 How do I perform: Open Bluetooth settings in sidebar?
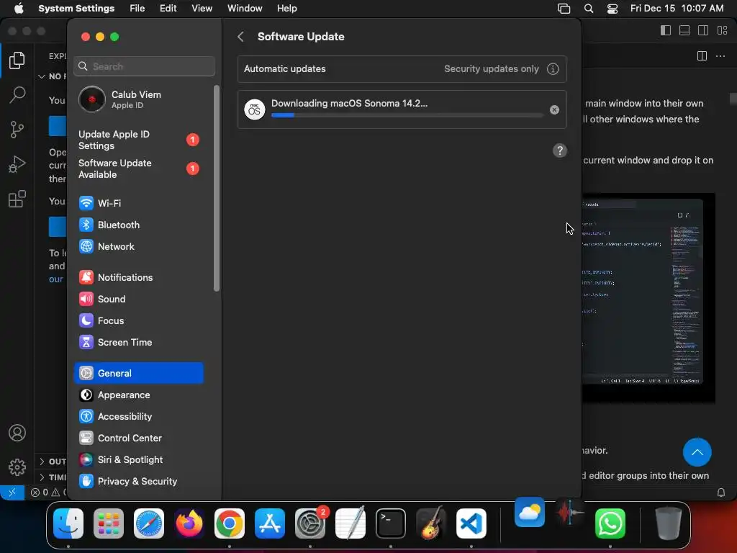coord(139,225)
